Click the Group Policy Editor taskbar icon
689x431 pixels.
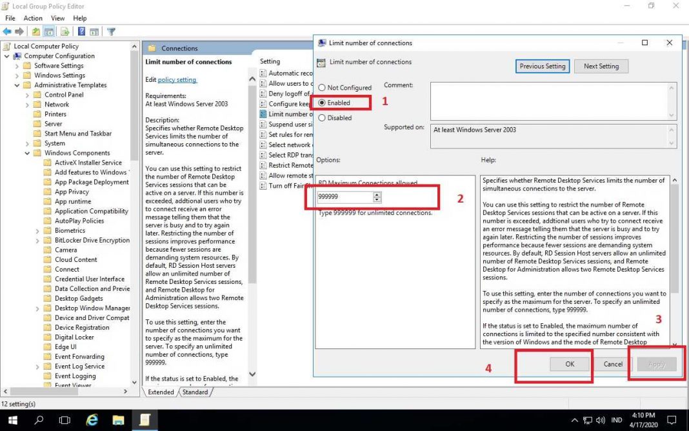(145, 421)
